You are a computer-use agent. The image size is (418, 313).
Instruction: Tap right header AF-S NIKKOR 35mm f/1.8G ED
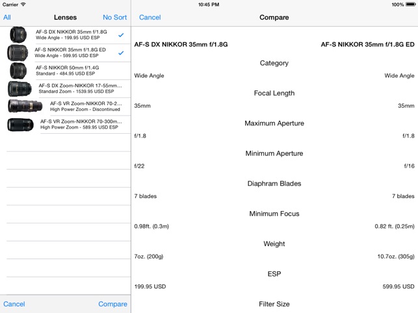tap(367, 45)
